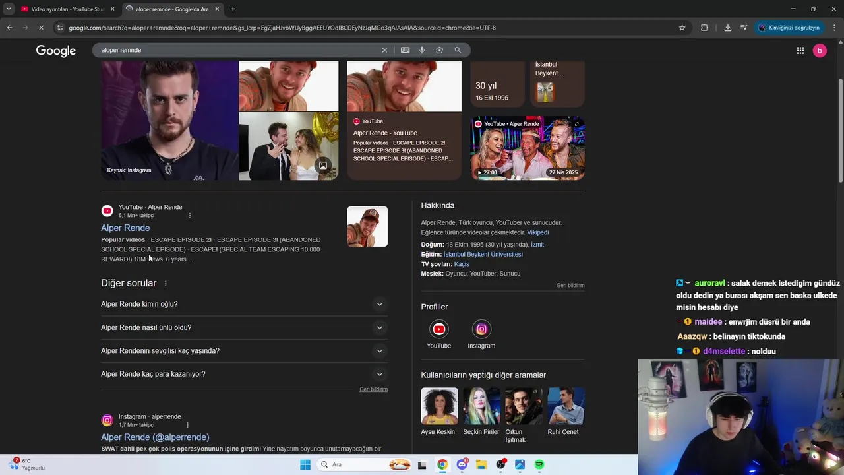
Task: Click Geri bildirim under Diğer sorular
Action: coord(373,389)
